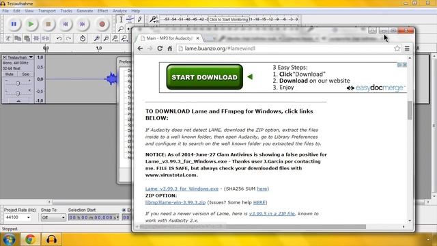Close the MP3 for Audacity tab
Screen dimensions: 437x246
[x=197, y=38]
